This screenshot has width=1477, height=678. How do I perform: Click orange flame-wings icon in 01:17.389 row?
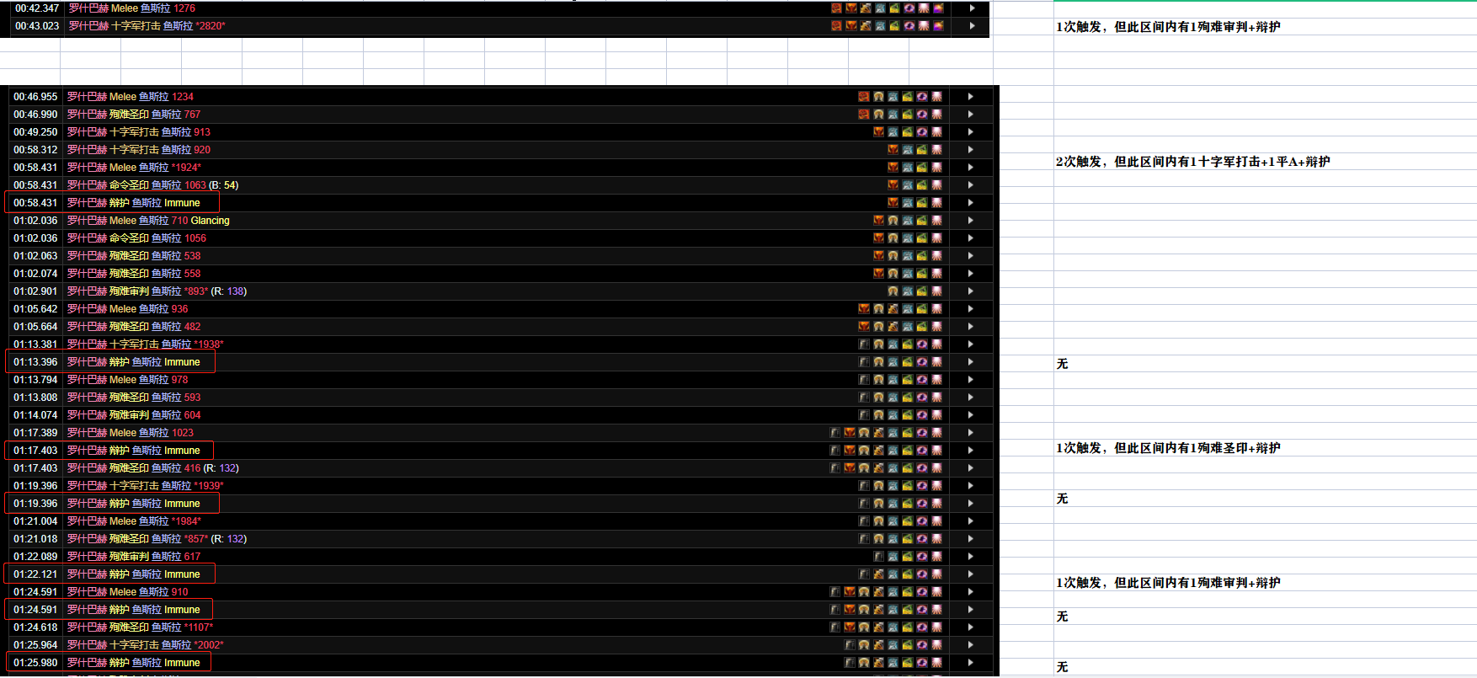850,433
